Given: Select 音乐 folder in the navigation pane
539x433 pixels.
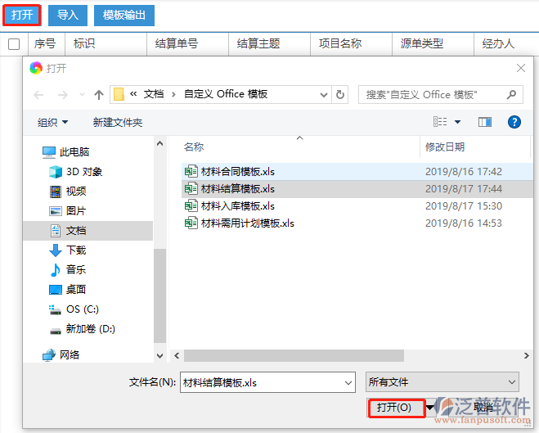Looking at the screenshot, I should [x=68, y=269].
